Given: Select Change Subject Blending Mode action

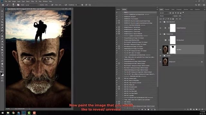Looking at the screenshot, I should tap(132, 40).
